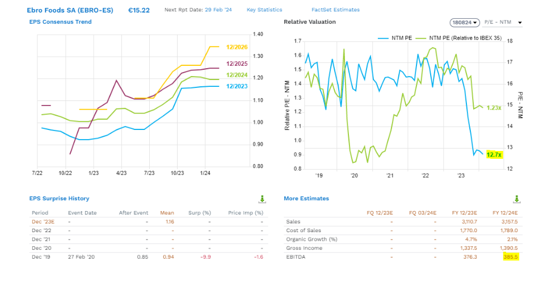560x290 pixels.
Task: Click the 12/2026 yellow series label
Action: (236, 47)
